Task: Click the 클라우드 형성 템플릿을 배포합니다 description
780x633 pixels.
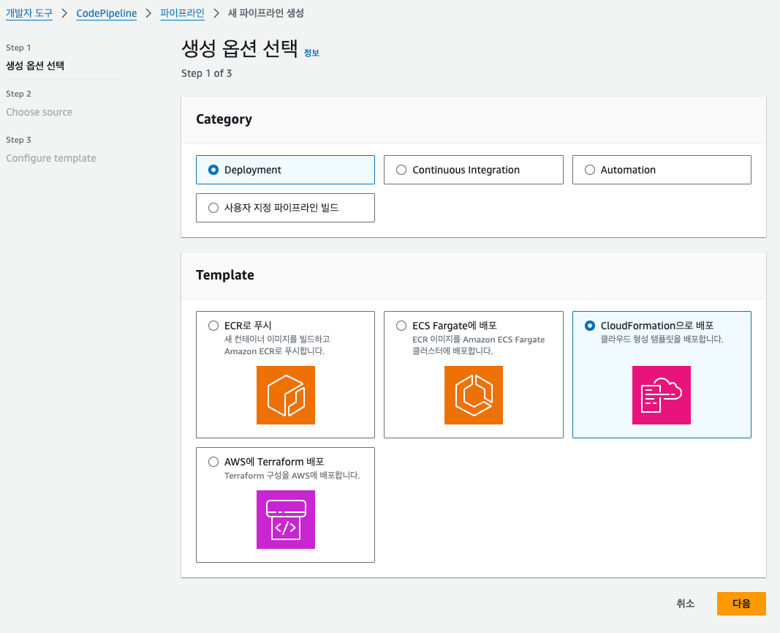Action: pyautogui.click(x=662, y=339)
